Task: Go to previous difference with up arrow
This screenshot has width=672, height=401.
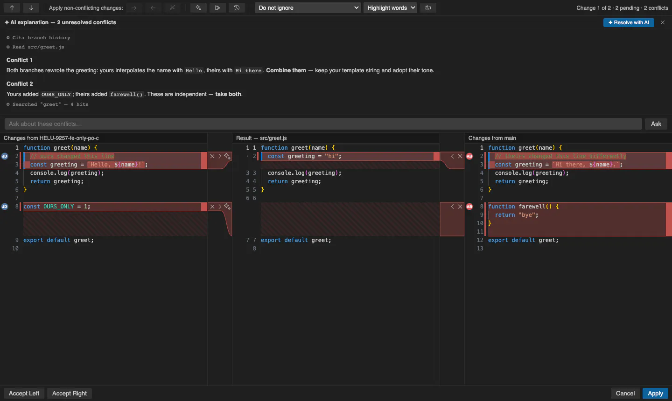Action: [x=12, y=8]
